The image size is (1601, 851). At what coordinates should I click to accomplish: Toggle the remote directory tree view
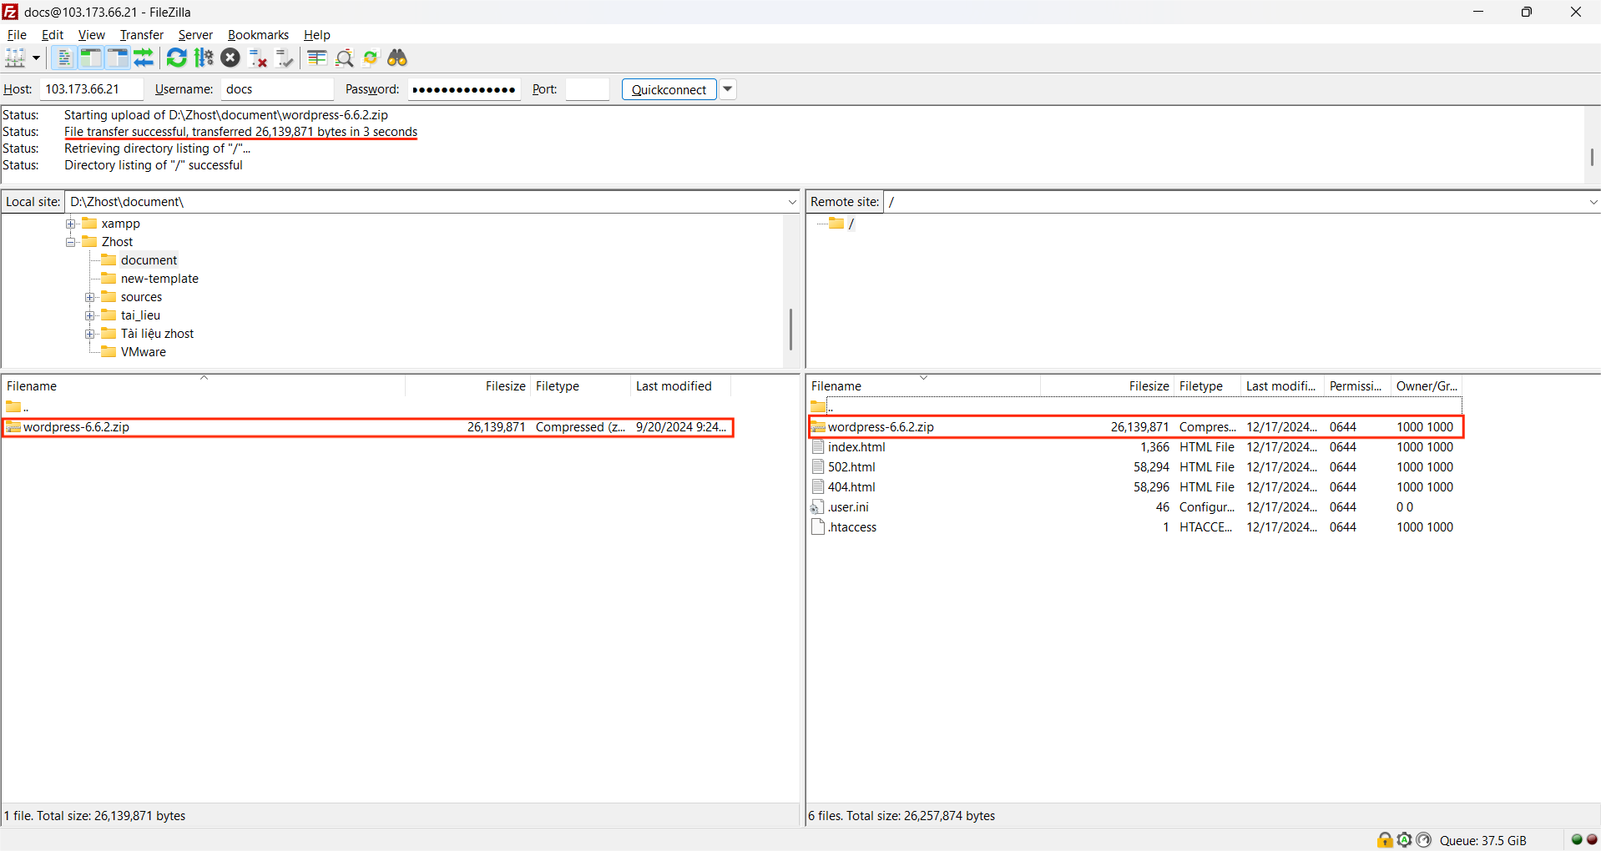pyautogui.click(x=117, y=58)
